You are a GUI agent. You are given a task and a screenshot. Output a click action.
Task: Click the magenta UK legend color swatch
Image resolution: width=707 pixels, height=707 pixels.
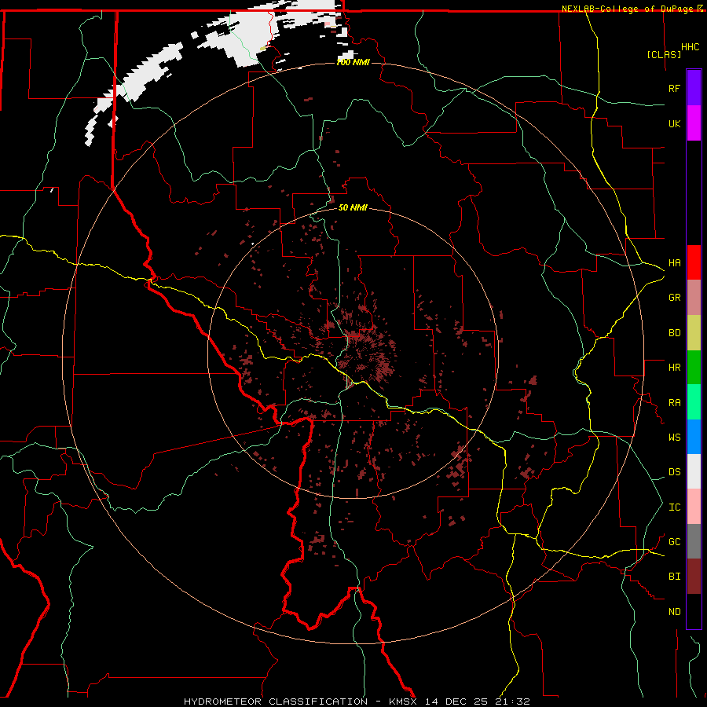tap(694, 123)
